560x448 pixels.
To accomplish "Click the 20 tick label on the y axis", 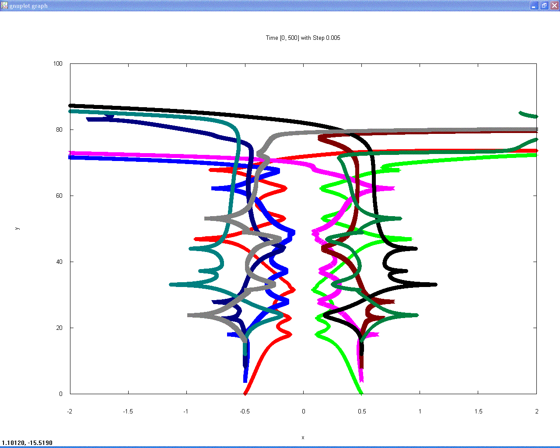I will coord(59,328).
